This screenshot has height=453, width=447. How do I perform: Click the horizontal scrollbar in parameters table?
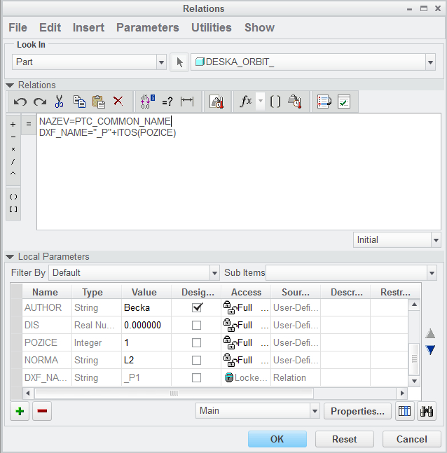pyautogui.click(x=174, y=393)
